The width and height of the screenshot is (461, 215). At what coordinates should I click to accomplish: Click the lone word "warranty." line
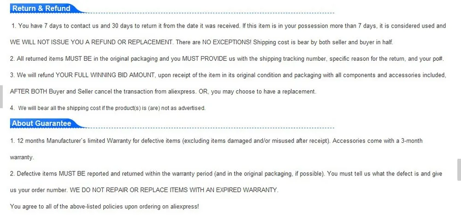(x=22, y=157)
